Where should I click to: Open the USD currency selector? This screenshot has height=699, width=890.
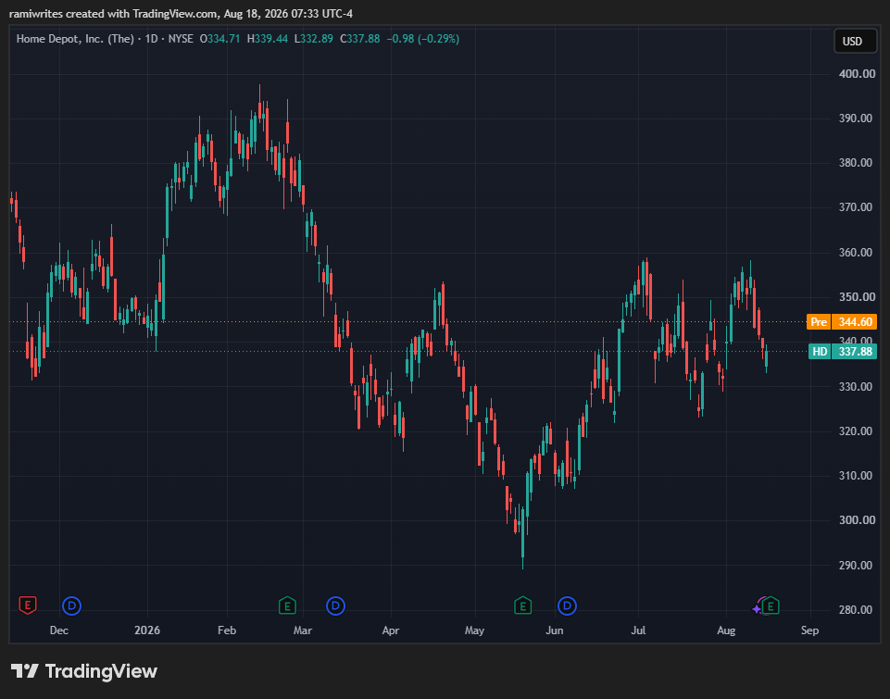(x=855, y=41)
